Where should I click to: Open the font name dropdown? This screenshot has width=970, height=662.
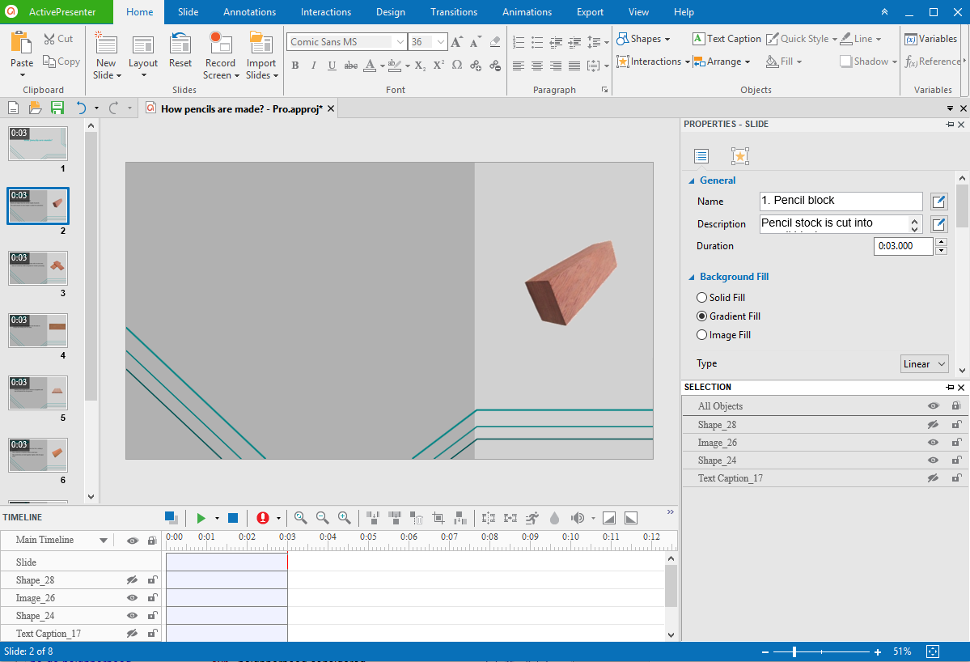coord(400,42)
